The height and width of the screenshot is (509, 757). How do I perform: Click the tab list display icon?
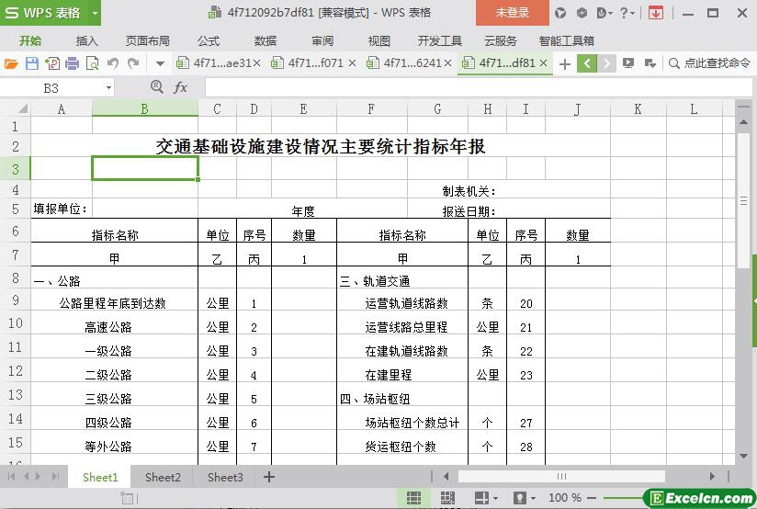[x=628, y=63]
